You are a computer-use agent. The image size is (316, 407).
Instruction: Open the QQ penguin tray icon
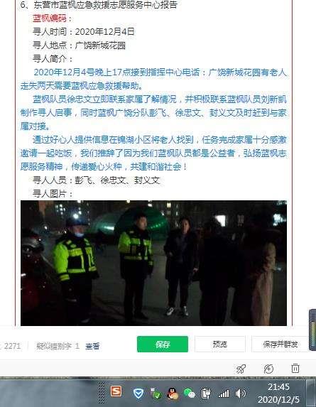[x=173, y=394]
